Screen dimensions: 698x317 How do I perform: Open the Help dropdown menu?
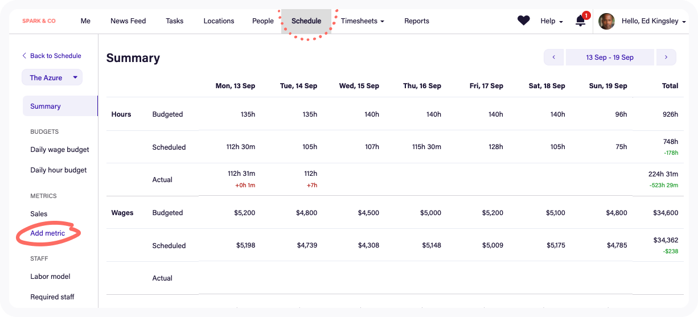coord(551,21)
